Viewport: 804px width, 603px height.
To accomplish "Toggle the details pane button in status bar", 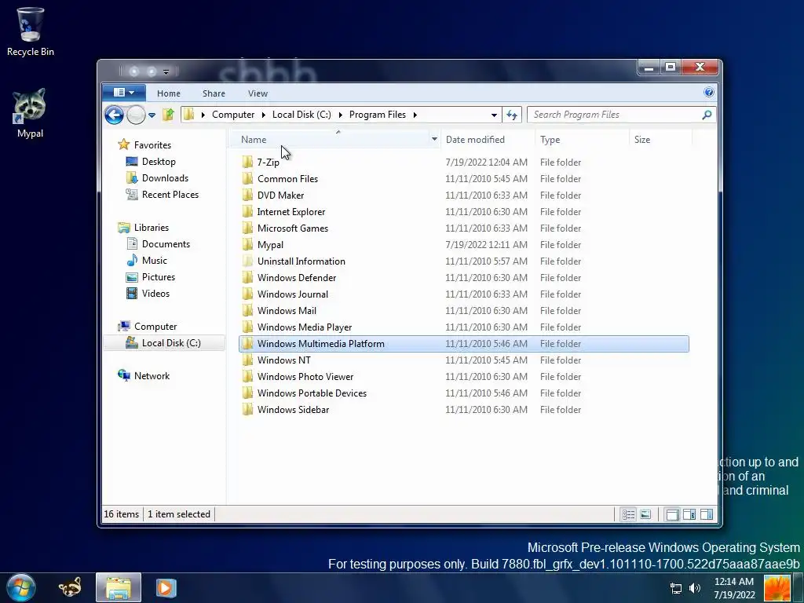I will [689, 514].
